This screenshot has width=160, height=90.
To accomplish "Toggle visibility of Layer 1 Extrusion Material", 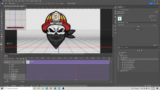I will [118, 64].
